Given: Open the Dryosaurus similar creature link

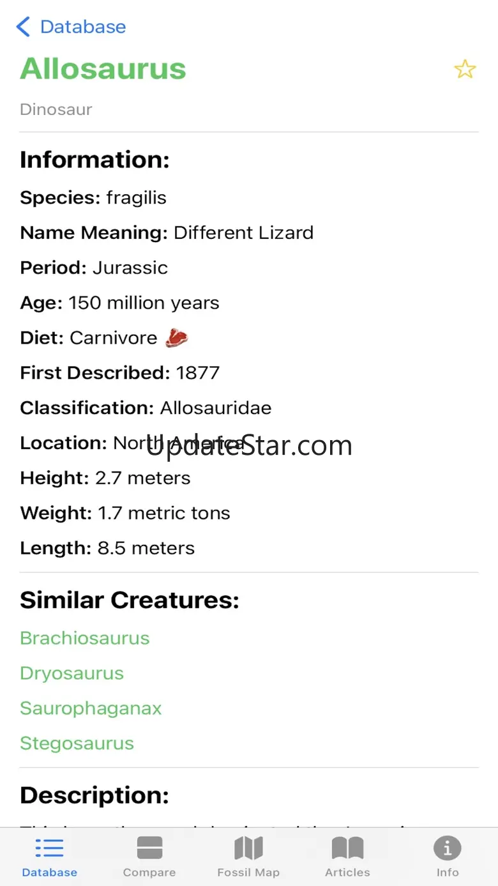Looking at the screenshot, I should tap(72, 673).
